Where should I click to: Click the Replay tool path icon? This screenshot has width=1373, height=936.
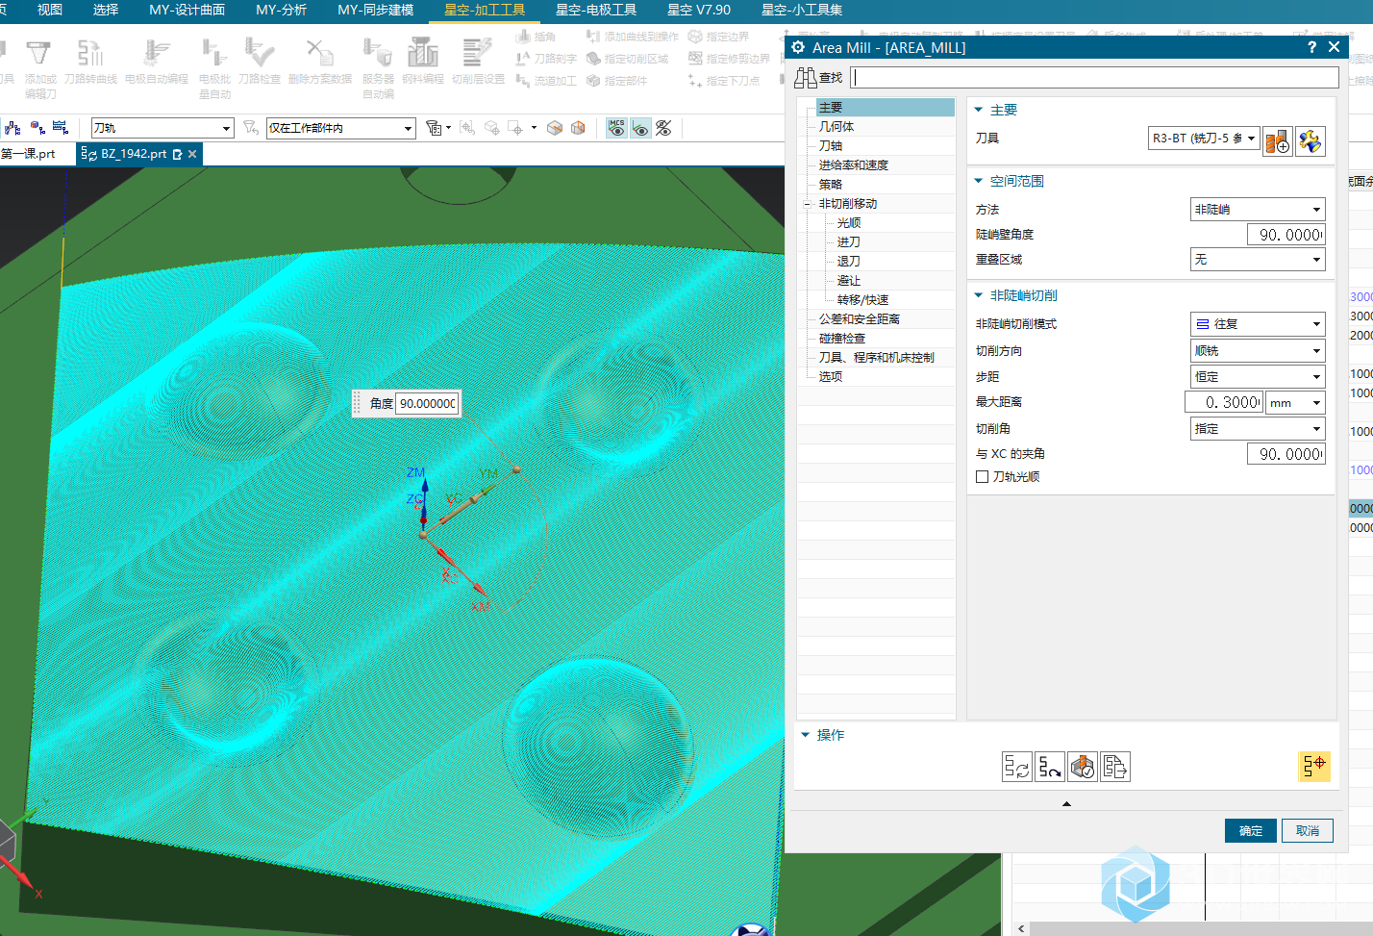coord(1050,767)
